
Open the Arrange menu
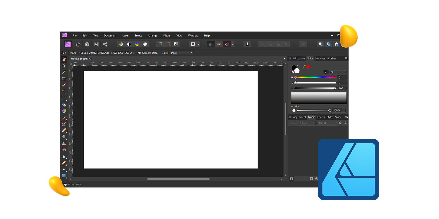tap(152, 36)
